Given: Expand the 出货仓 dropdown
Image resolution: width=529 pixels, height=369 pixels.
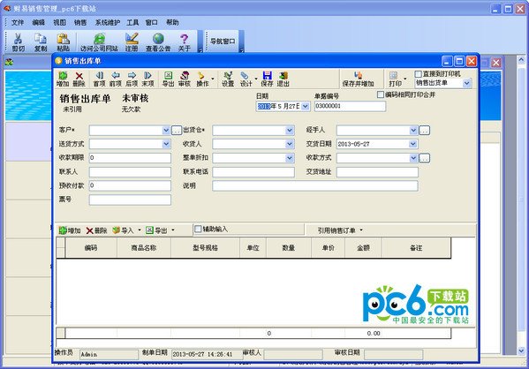Looking at the screenshot, I should pos(290,130).
